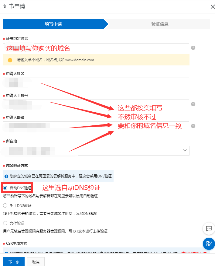The image size is (215, 266).
Task: Expand the 所在地 dropdown arrow
Action: coord(185,150)
